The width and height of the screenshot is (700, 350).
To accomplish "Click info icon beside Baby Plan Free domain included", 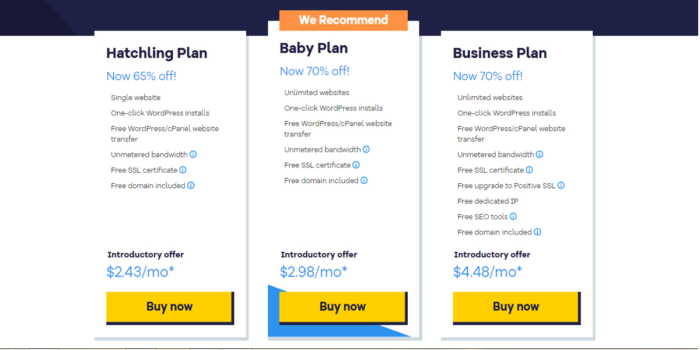I will coord(364,181).
